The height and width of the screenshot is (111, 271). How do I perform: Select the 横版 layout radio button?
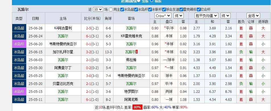pos(152,1)
